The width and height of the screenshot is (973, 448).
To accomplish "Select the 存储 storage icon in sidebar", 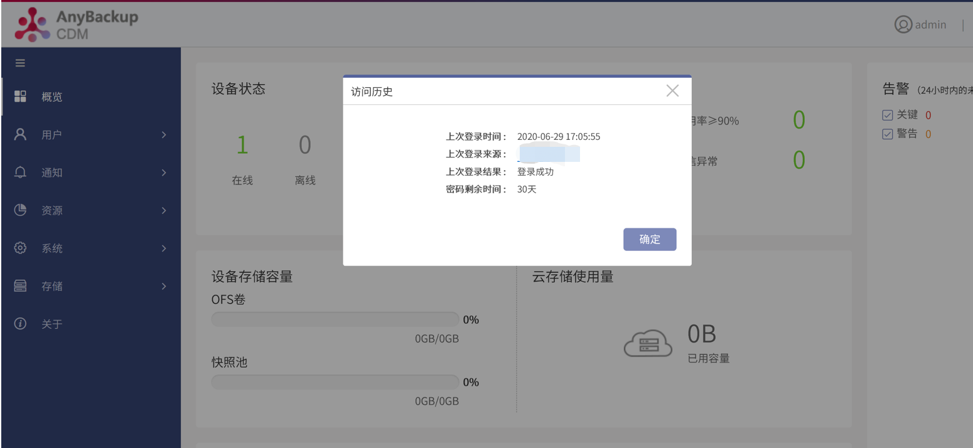I will [20, 286].
